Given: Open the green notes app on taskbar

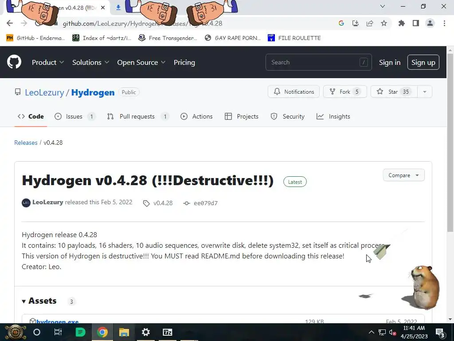Looking at the screenshot, I should coord(80,332).
